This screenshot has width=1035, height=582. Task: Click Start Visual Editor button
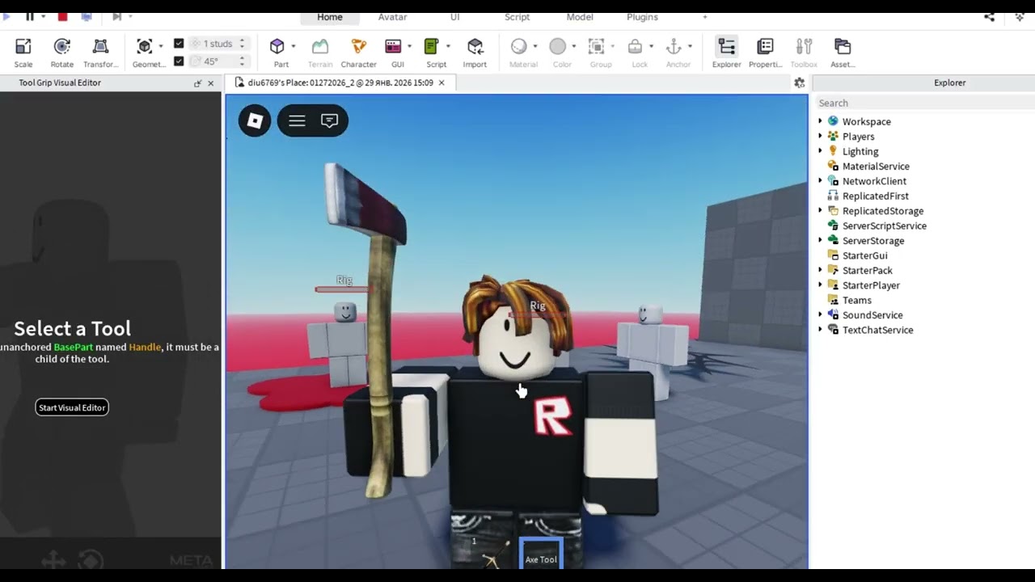(72, 407)
